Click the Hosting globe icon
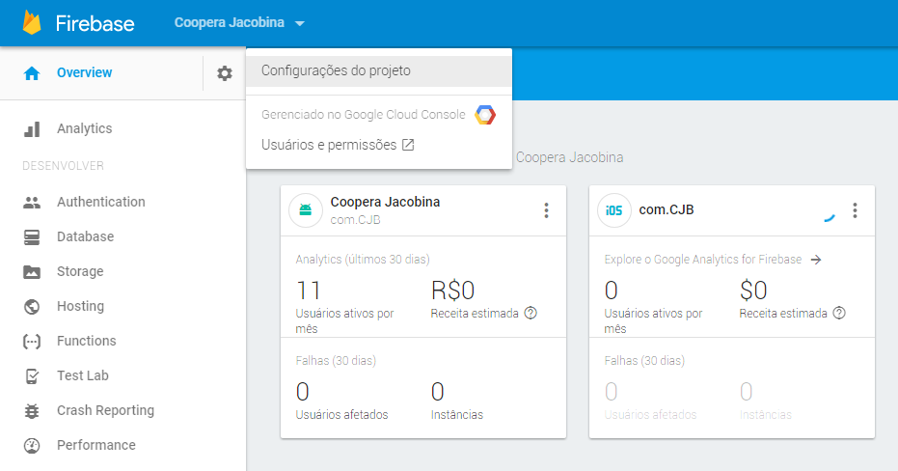The height and width of the screenshot is (471, 898). (32, 307)
